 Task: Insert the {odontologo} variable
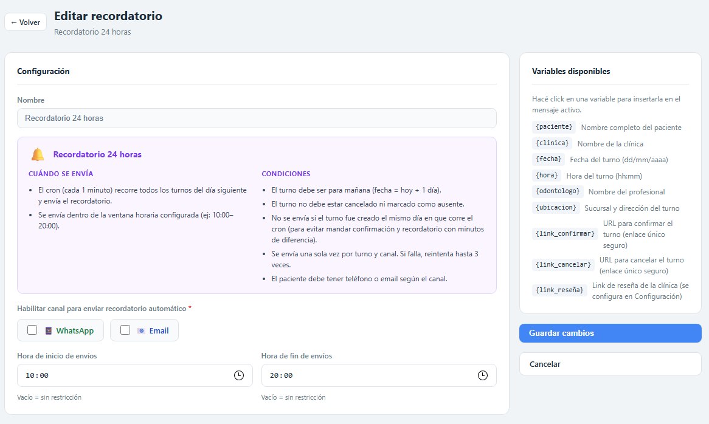[558, 191]
